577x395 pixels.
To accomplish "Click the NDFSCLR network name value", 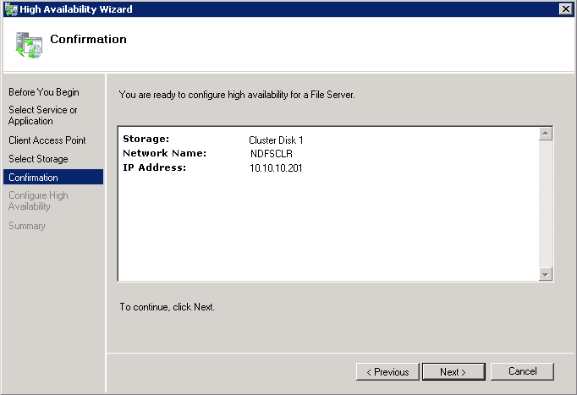I will [271, 154].
